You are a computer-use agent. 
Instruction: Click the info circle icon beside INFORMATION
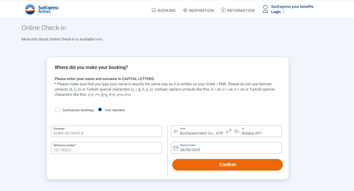click(223, 10)
